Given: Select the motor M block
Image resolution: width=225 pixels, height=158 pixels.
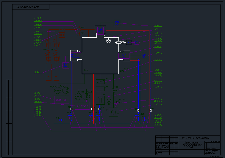Looking at the screenshot, I should 128,42.
